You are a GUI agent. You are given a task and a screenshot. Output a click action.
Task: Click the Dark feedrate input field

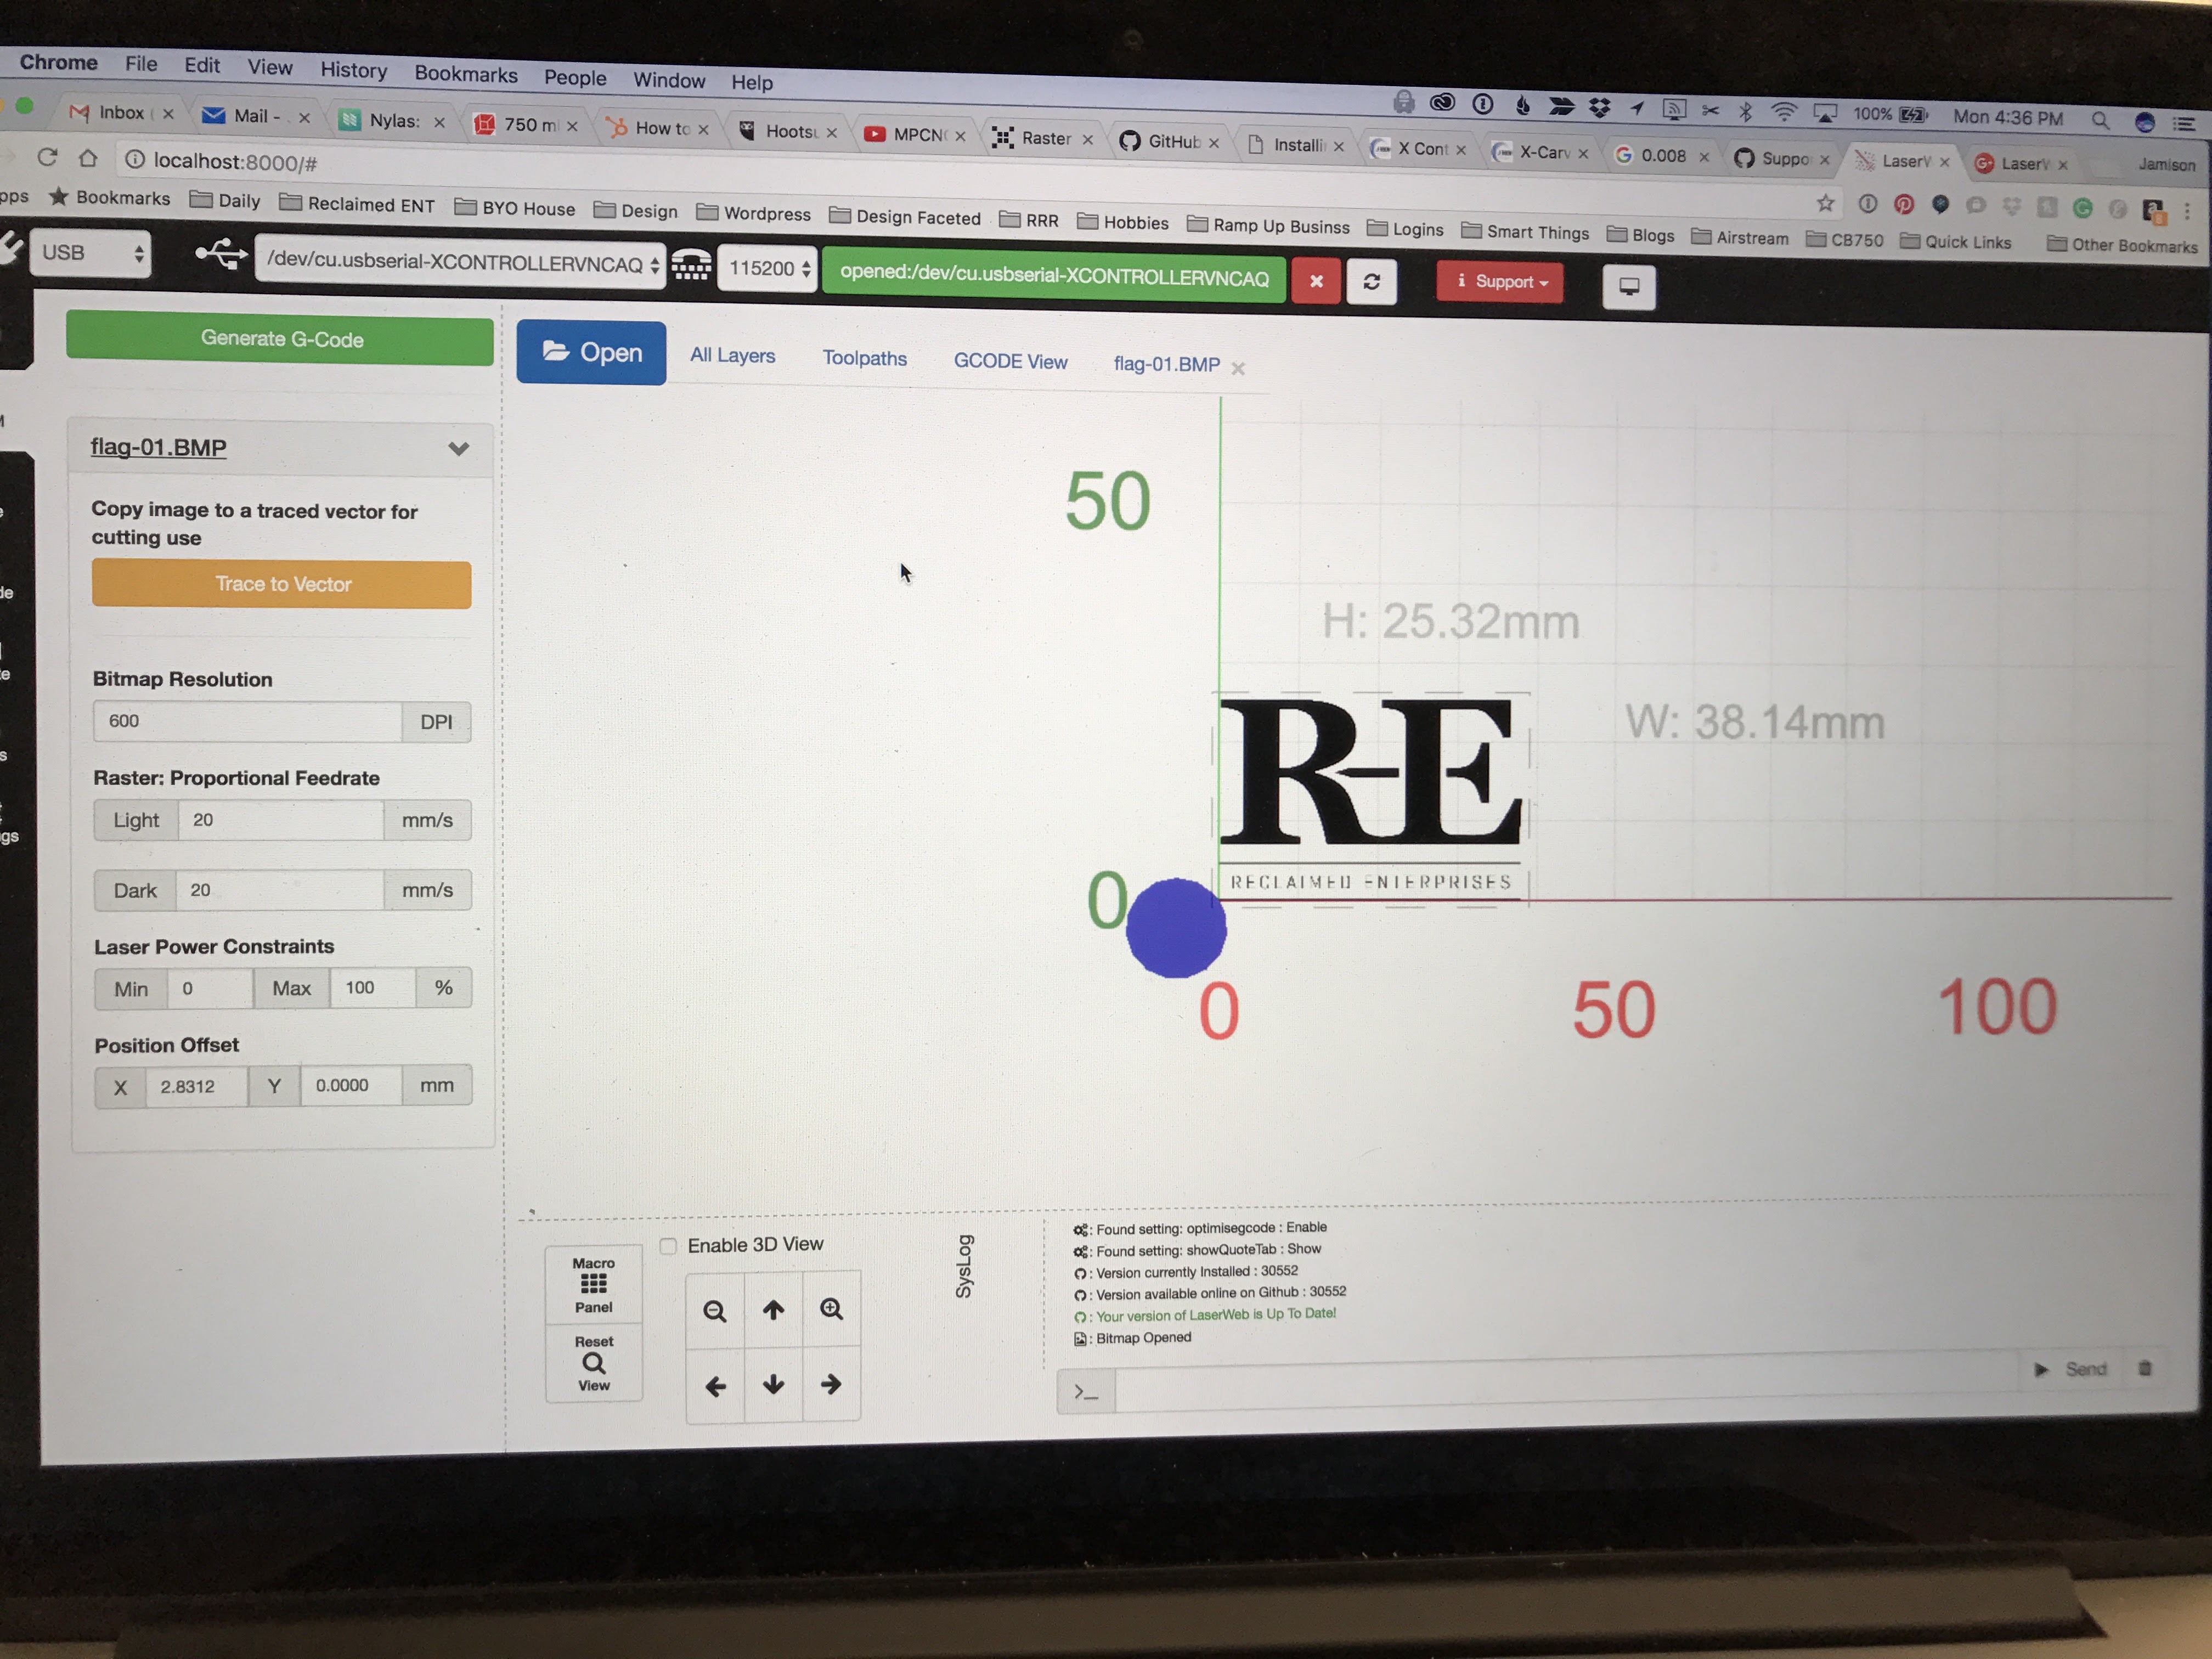coord(280,890)
